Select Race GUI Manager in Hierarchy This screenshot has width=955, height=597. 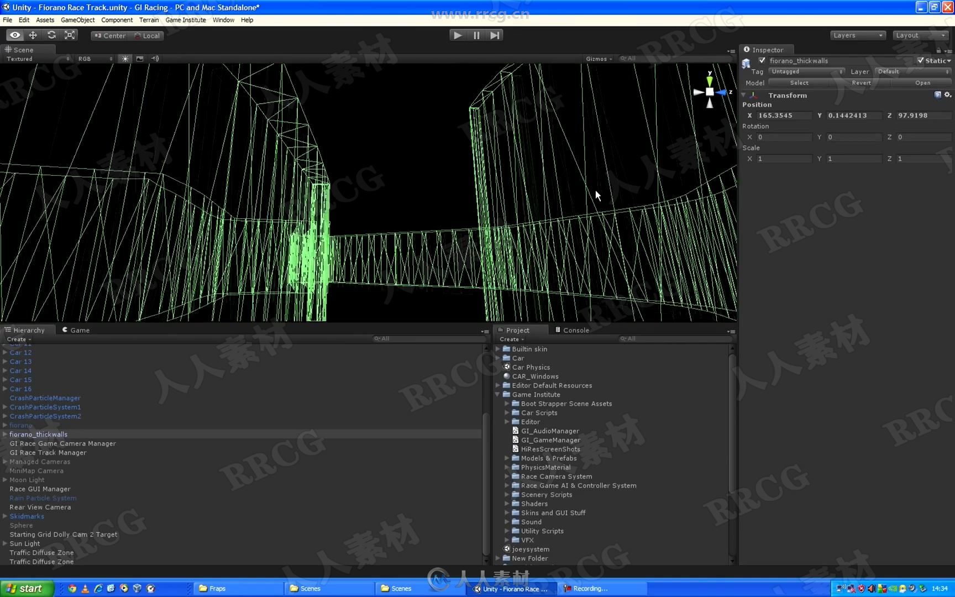[40, 489]
